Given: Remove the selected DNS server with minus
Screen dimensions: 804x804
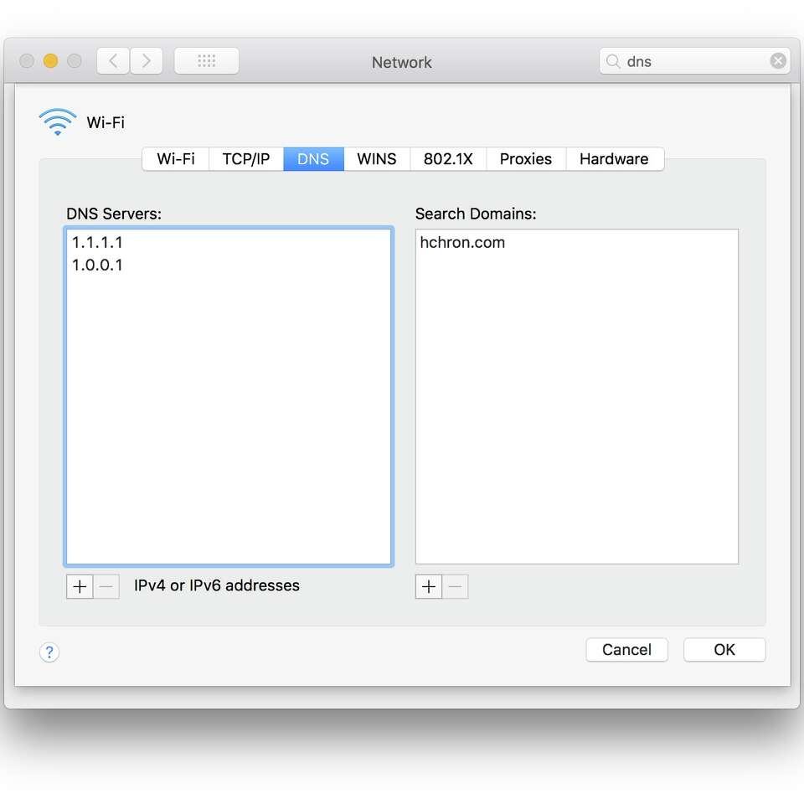Looking at the screenshot, I should coord(106,586).
